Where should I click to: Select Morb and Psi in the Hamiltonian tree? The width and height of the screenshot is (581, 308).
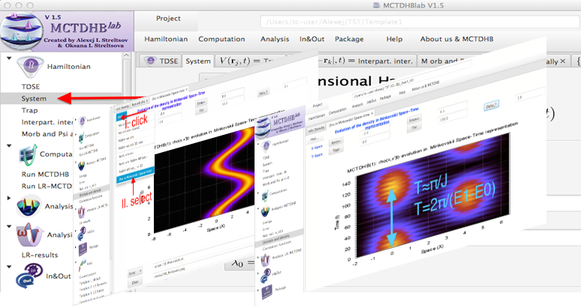[47, 134]
